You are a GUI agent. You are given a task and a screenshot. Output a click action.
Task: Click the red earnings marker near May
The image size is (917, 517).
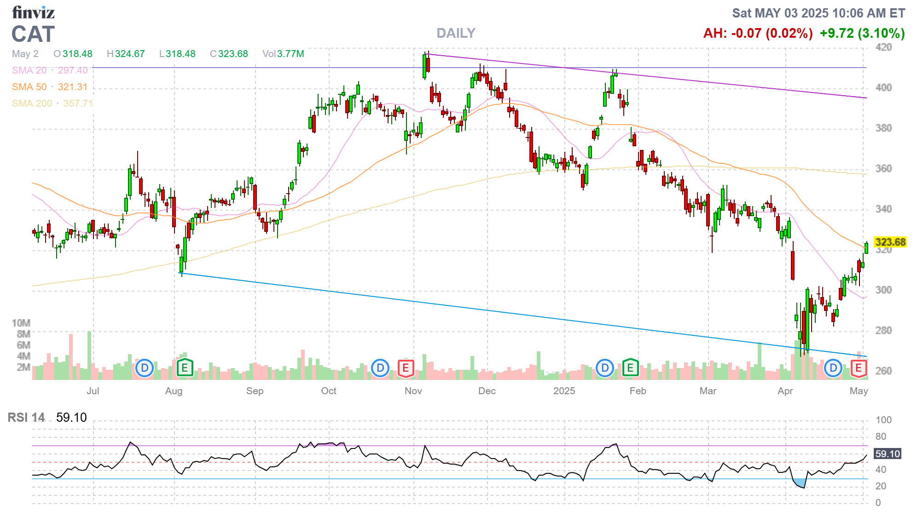859,368
